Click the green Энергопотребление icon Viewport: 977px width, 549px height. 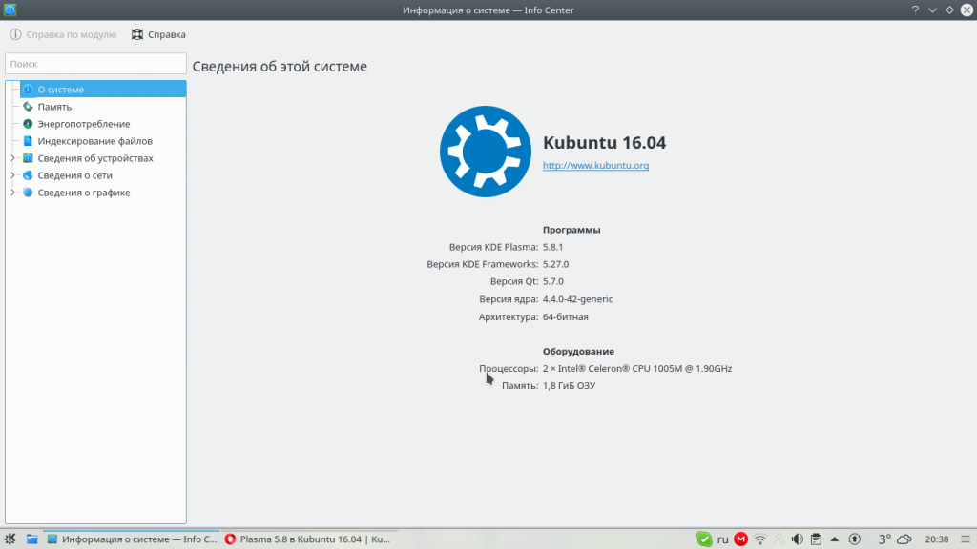[28, 124]
